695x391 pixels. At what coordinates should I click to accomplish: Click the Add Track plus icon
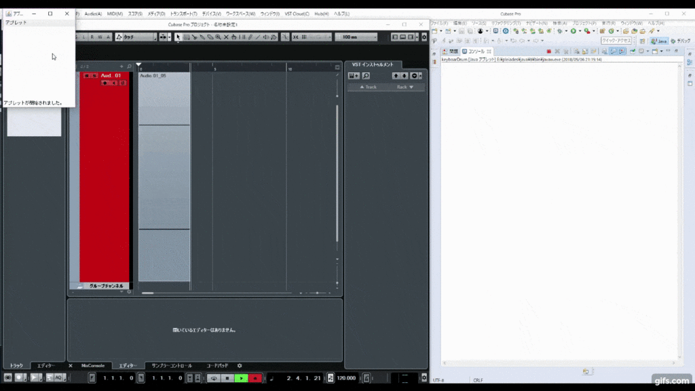(x=121, y=67)
